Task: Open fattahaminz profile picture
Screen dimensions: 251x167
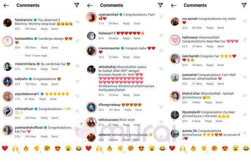Action: coord(8,23)
